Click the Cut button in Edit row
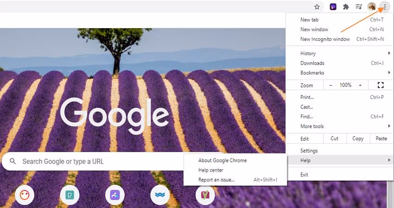Screen dimensions: 394x208 coord(335,139)
